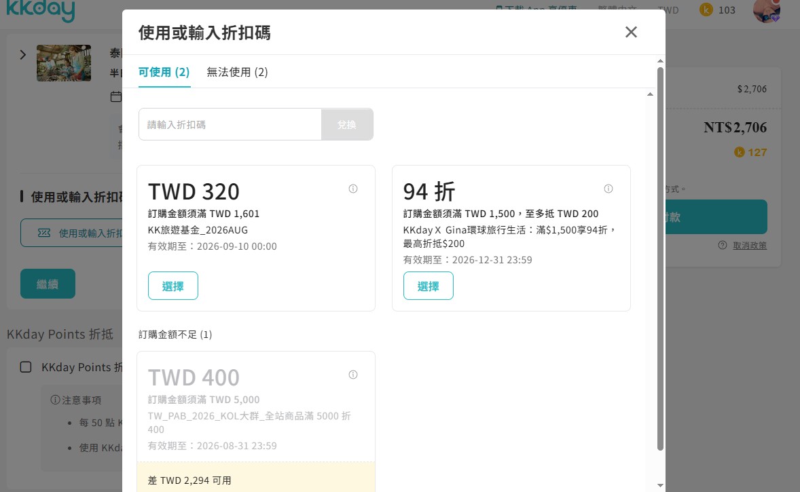Open info icon on 94 折 coupon

608,189
